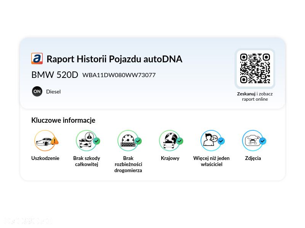Click the Brak szkody całkowitej label
This screenshot has height=228, width=305.
(87, 161)
